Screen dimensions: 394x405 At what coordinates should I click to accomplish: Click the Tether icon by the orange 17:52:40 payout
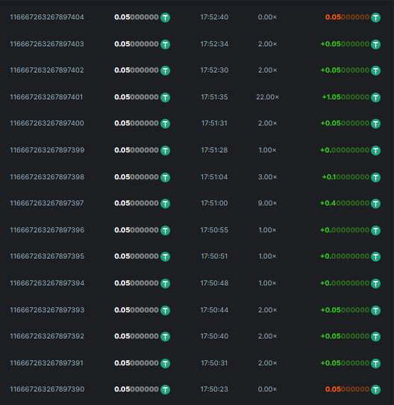pos(375,18)
